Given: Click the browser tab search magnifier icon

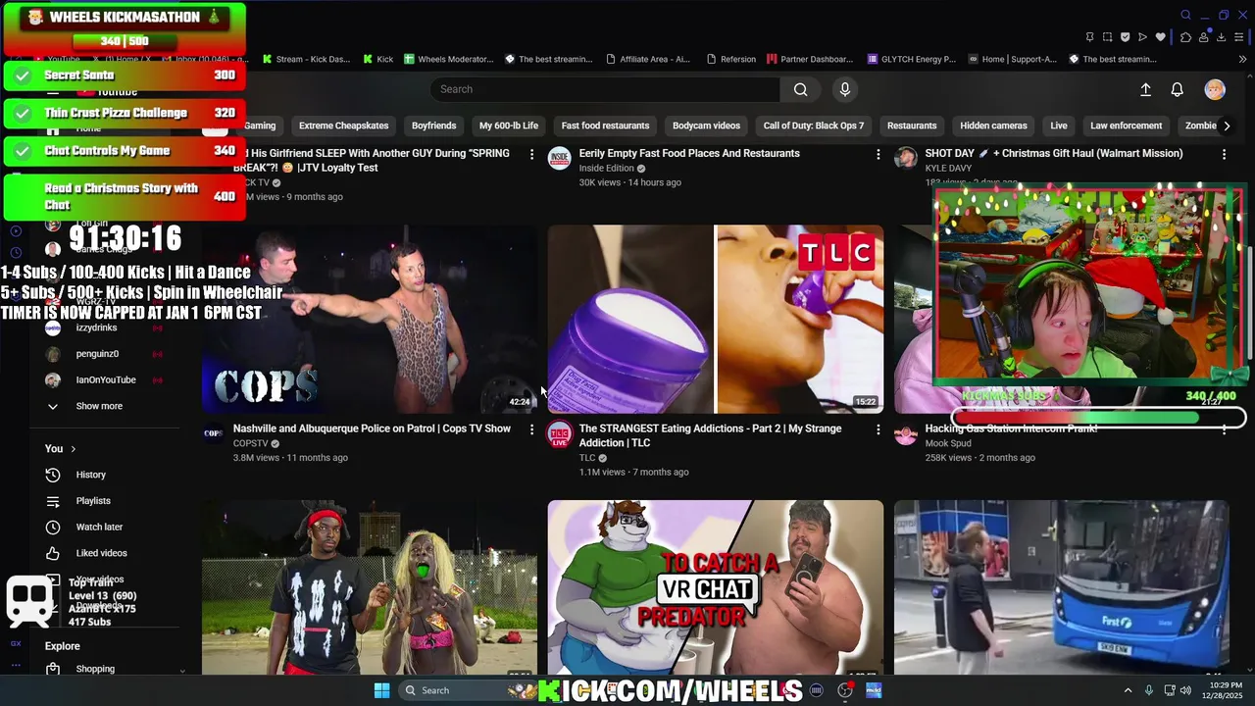Looking at the screenshot, I should click(x=1185, y=15).
